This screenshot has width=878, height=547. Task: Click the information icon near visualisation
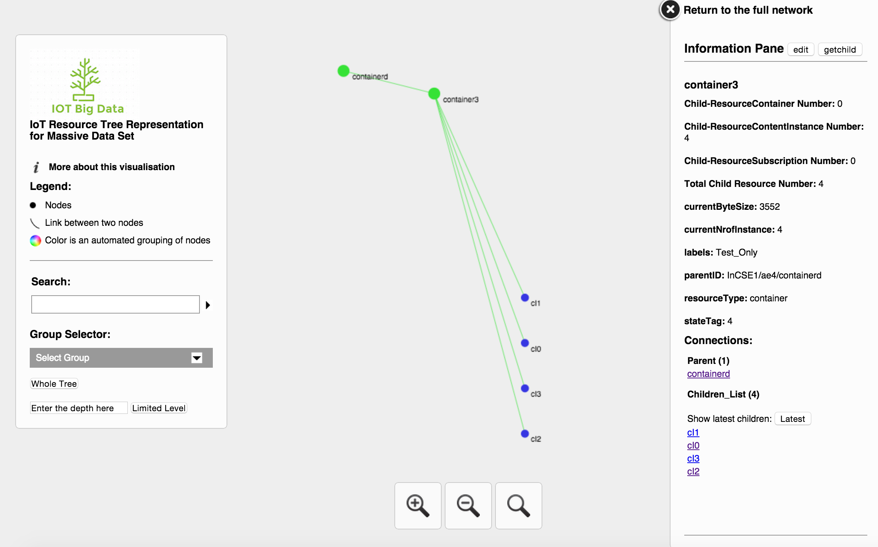pyautogui.click(x=36, y=166)
